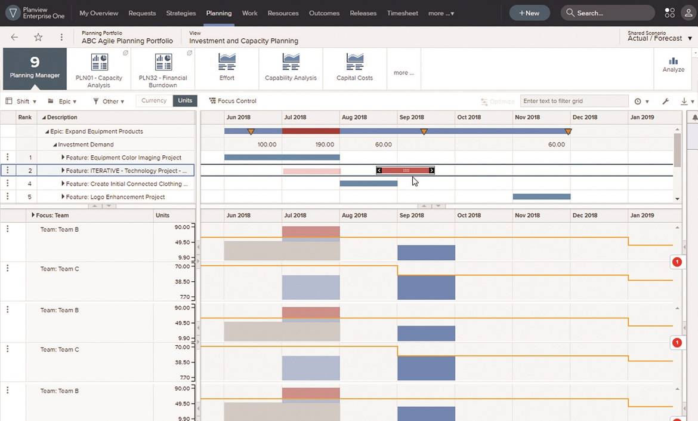698x421 pixels.
Task: Open the Shift dropdown menu
Action: click(x=21, y=101)
